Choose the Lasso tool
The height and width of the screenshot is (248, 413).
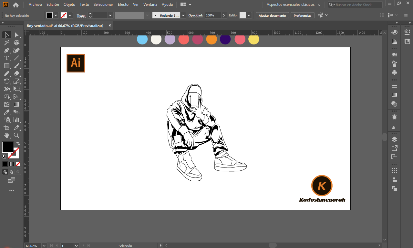[x=17, y=43]
